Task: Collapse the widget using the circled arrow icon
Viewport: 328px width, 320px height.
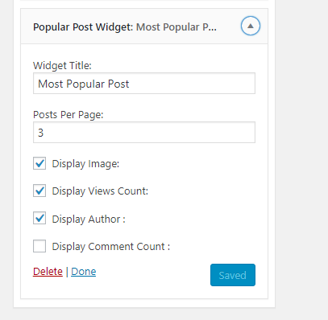Action: 251,26
